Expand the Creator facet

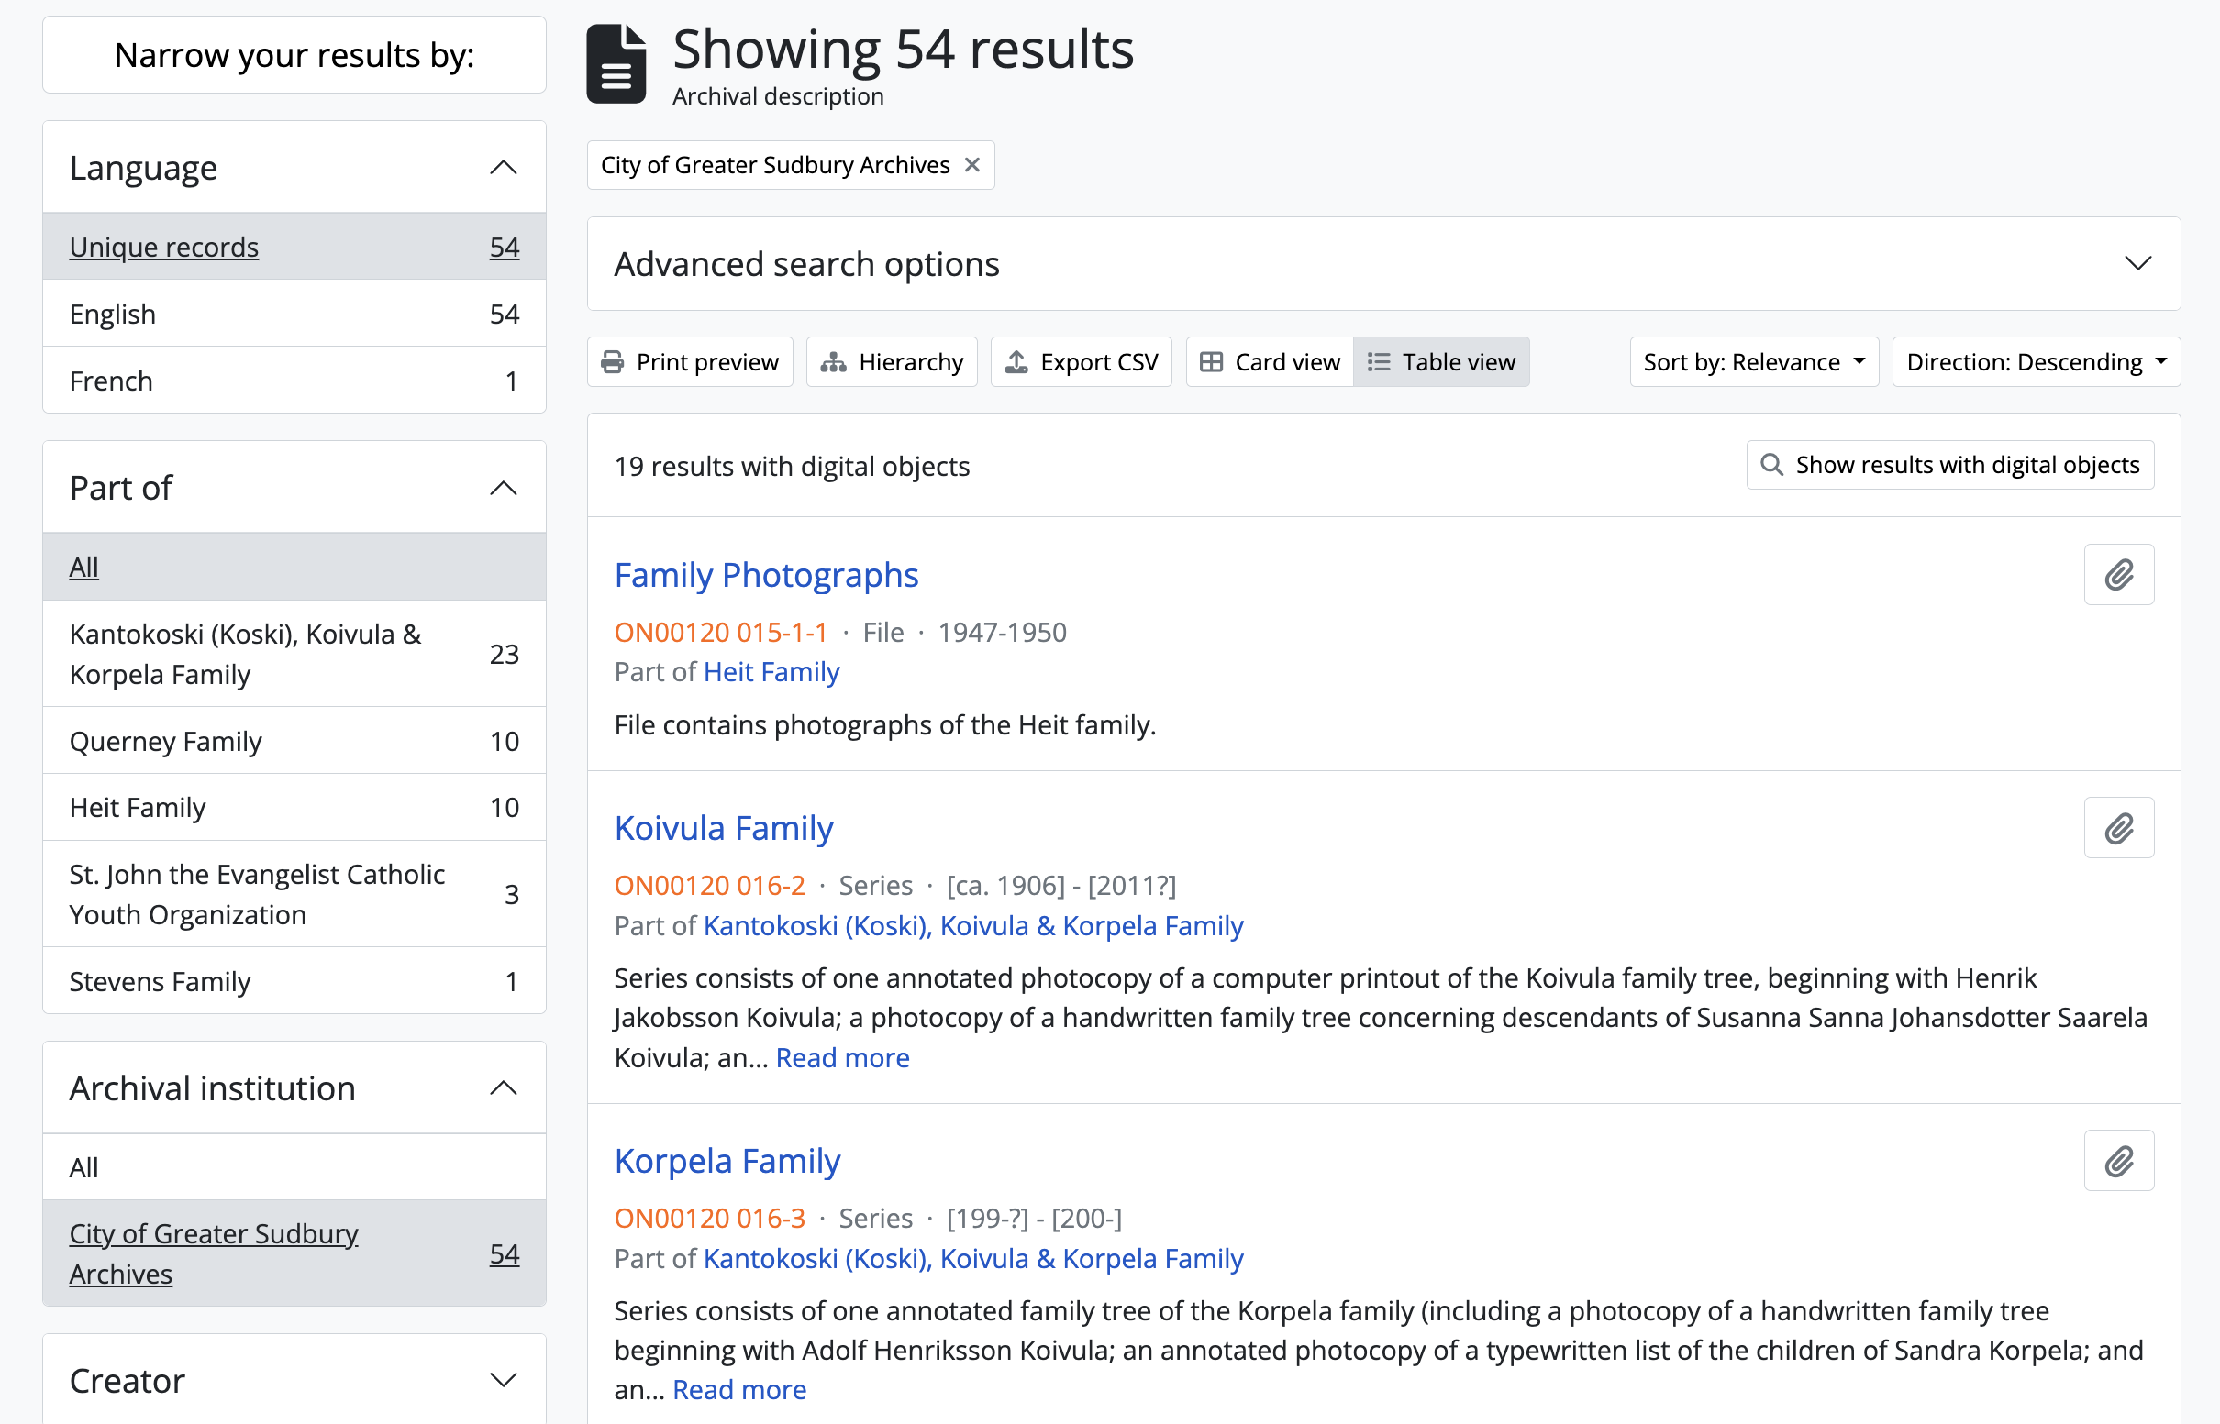(294, 1380)
